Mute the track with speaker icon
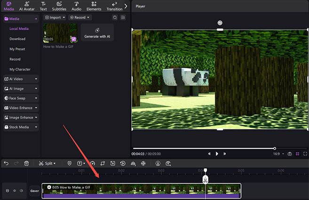The width and height of the screenshot is (309, 200). tap(22, 191)
